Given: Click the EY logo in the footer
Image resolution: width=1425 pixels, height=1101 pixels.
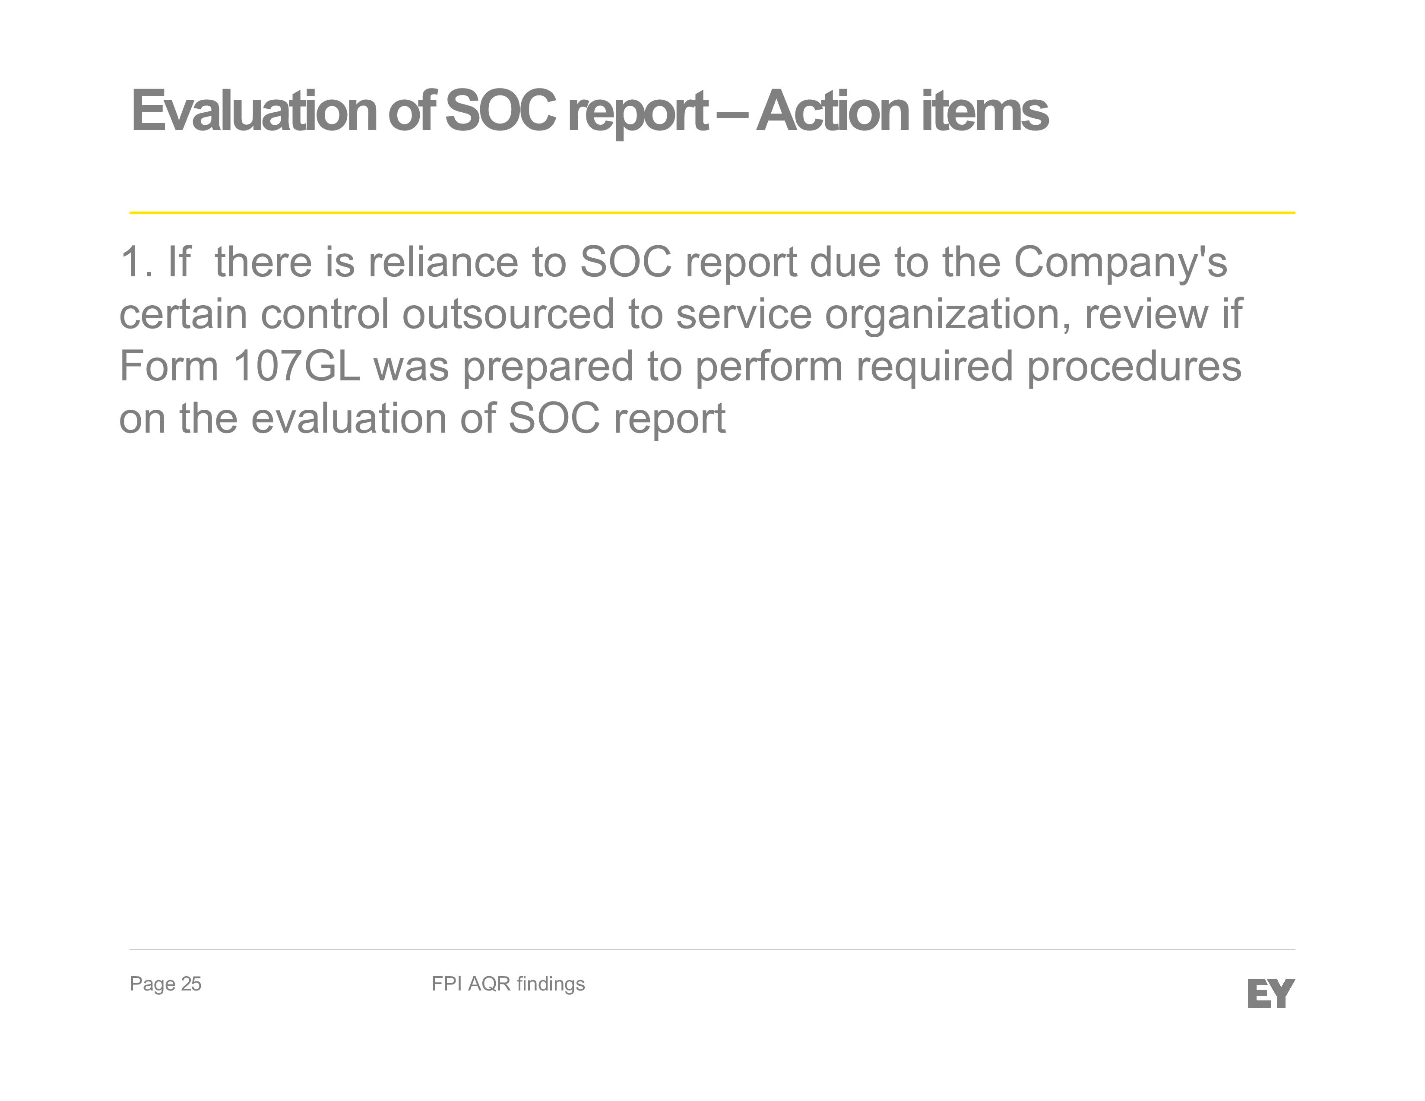Looking at the screenshot, I should click(x=1270, y=993).
